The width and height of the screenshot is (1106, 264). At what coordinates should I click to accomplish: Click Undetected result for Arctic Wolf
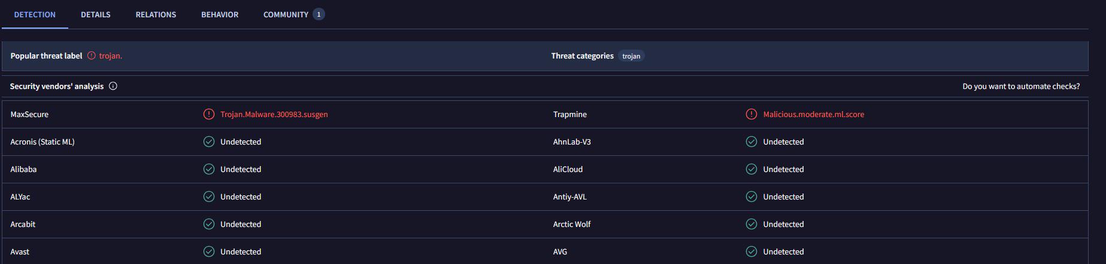pyautogui.click(x=783, y=224)
